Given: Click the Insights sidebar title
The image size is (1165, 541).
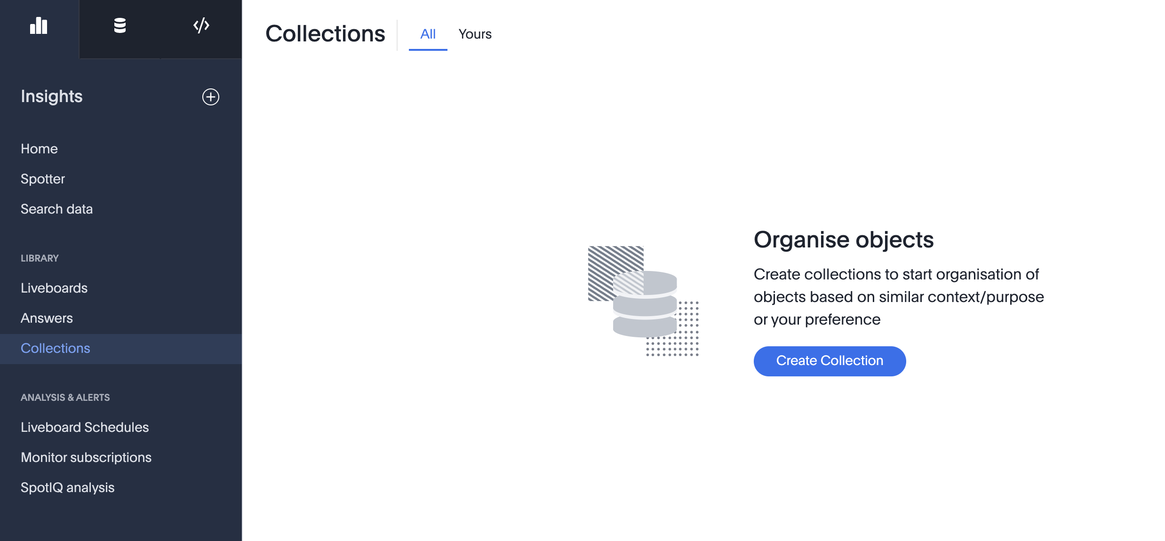Looking at the screenshot, I should [52, 96].
